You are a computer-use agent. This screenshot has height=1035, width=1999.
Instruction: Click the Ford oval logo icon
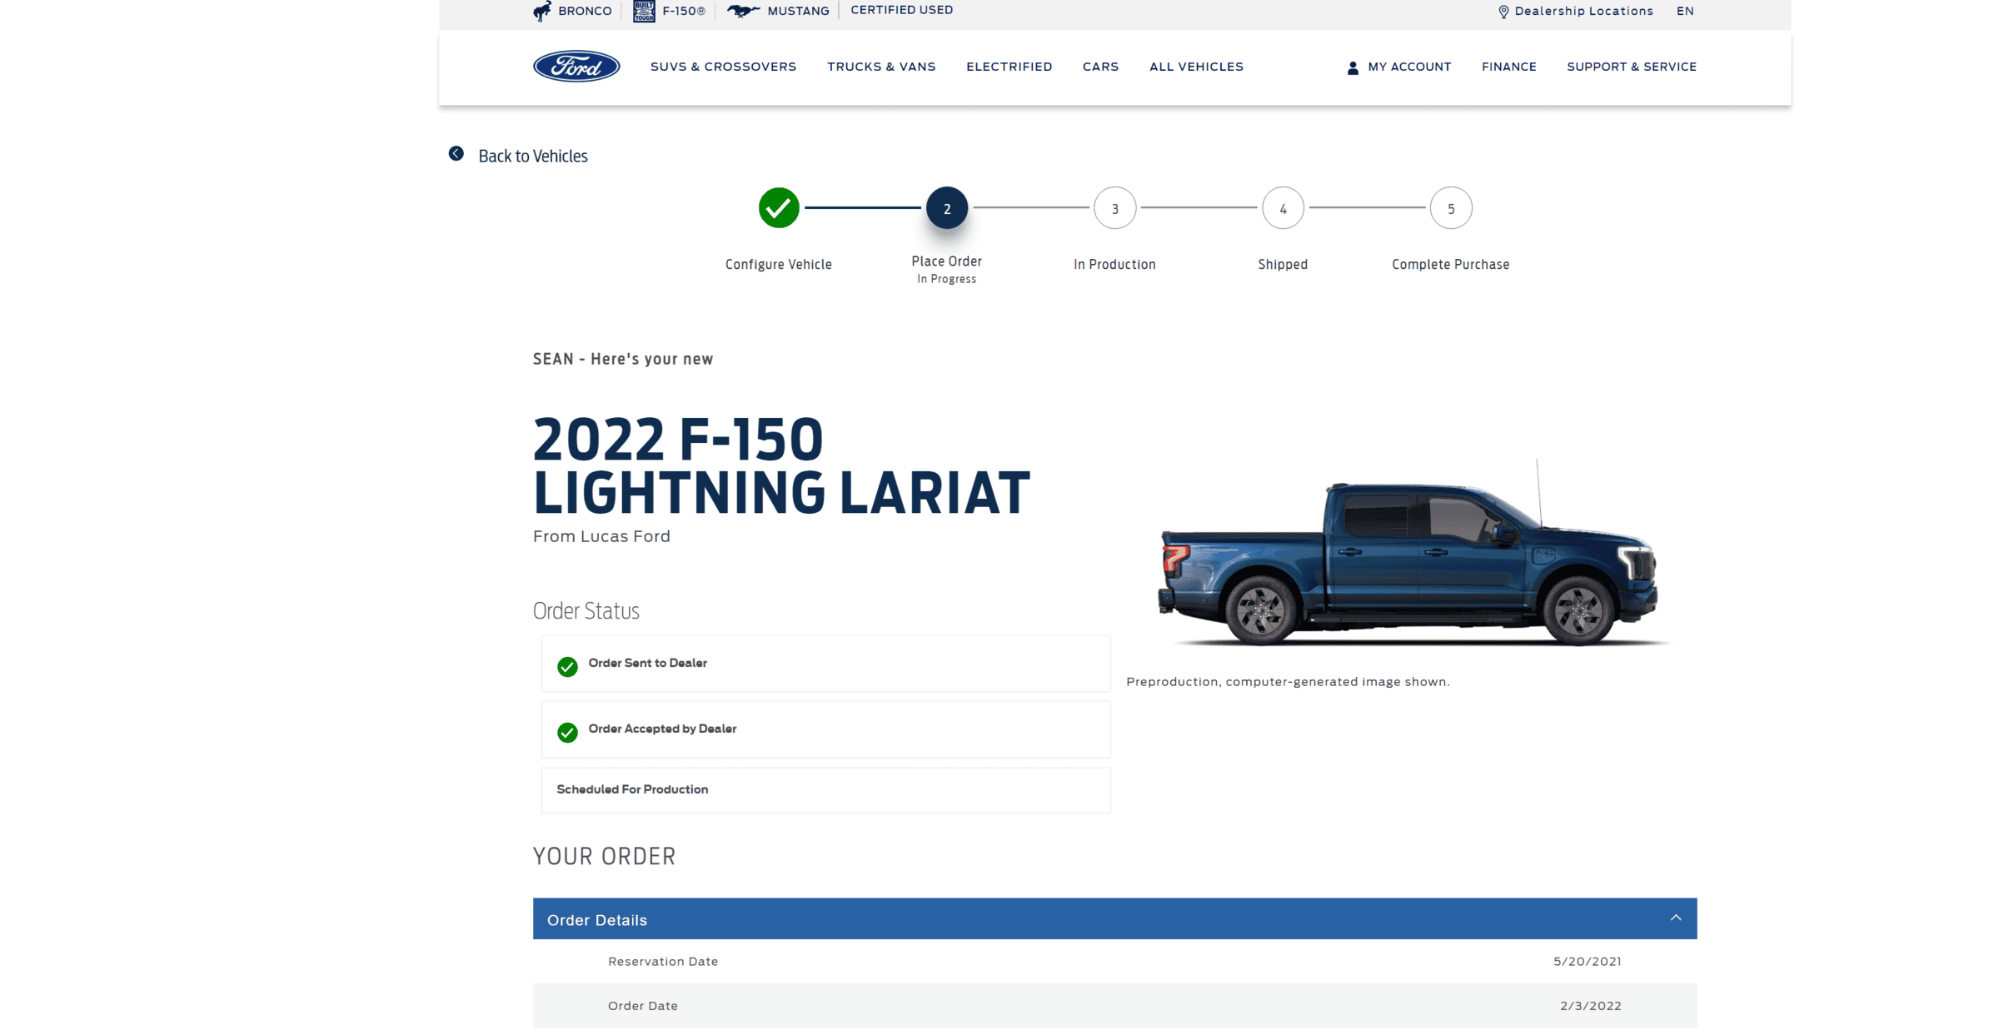(x=576, y=65)
